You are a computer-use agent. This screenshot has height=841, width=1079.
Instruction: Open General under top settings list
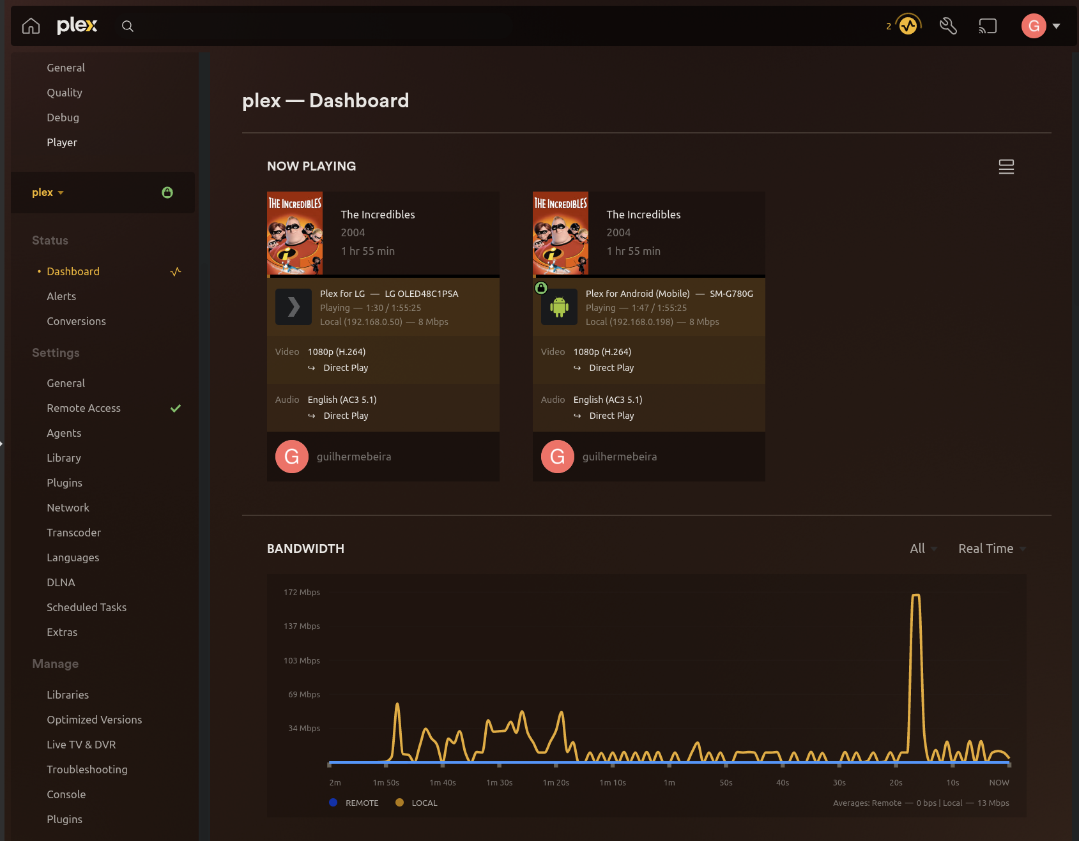[66, 68]
